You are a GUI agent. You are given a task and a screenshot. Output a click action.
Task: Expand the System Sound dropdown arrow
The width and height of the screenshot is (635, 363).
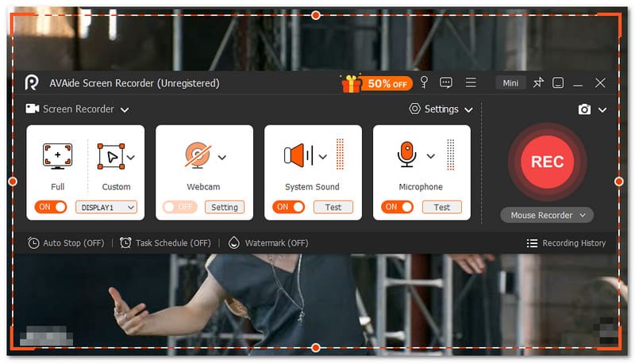[323, 157]
